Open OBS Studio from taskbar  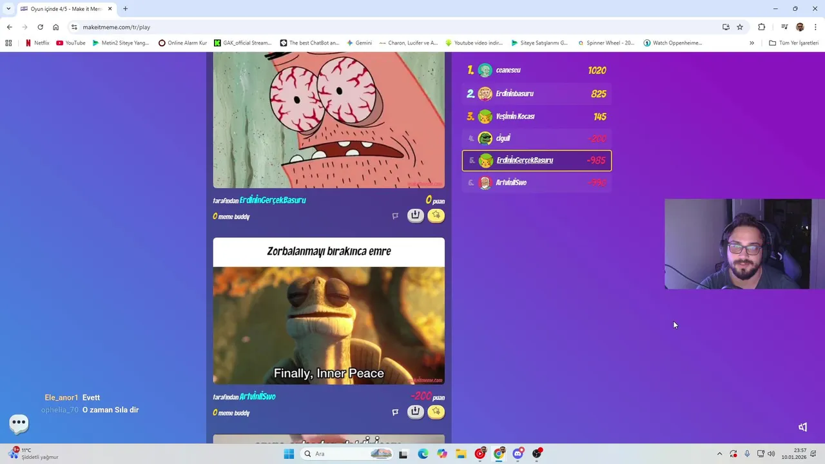point(537,454)
